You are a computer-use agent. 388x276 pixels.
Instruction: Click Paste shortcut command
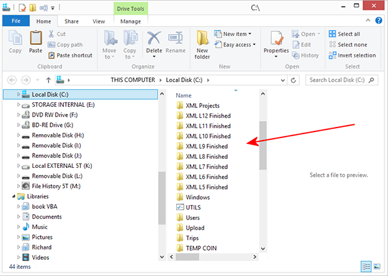tap(70, 55)
